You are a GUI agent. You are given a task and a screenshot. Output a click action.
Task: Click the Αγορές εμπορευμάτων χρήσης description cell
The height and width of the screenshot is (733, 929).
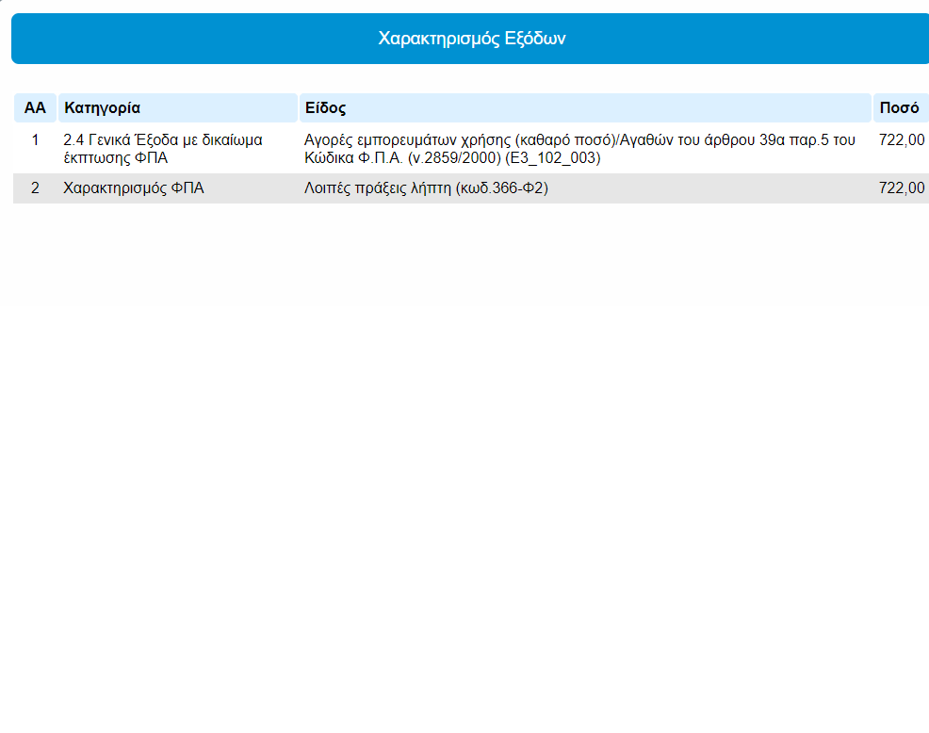click(585, 149)
